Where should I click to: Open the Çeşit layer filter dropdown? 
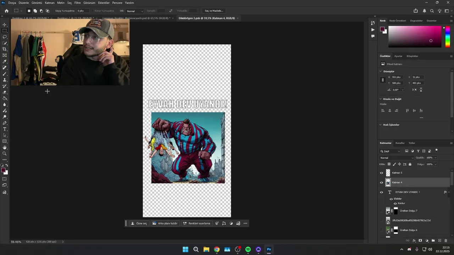(390, 151)
